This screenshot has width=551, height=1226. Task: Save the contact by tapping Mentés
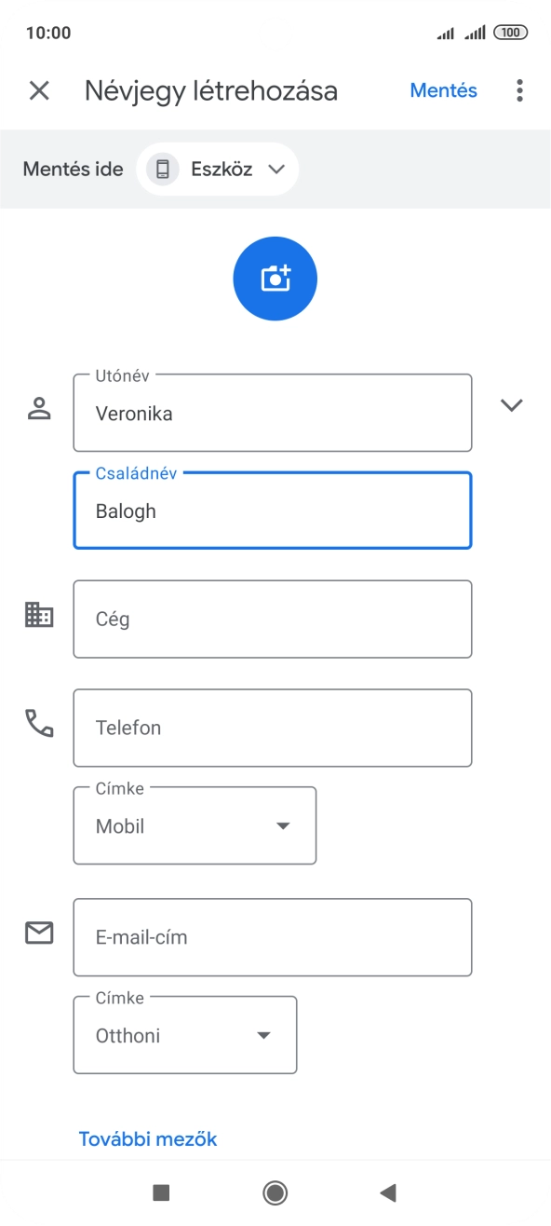click(444, 90)
